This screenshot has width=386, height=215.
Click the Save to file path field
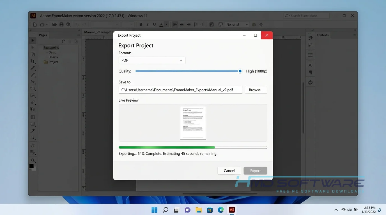181,90
